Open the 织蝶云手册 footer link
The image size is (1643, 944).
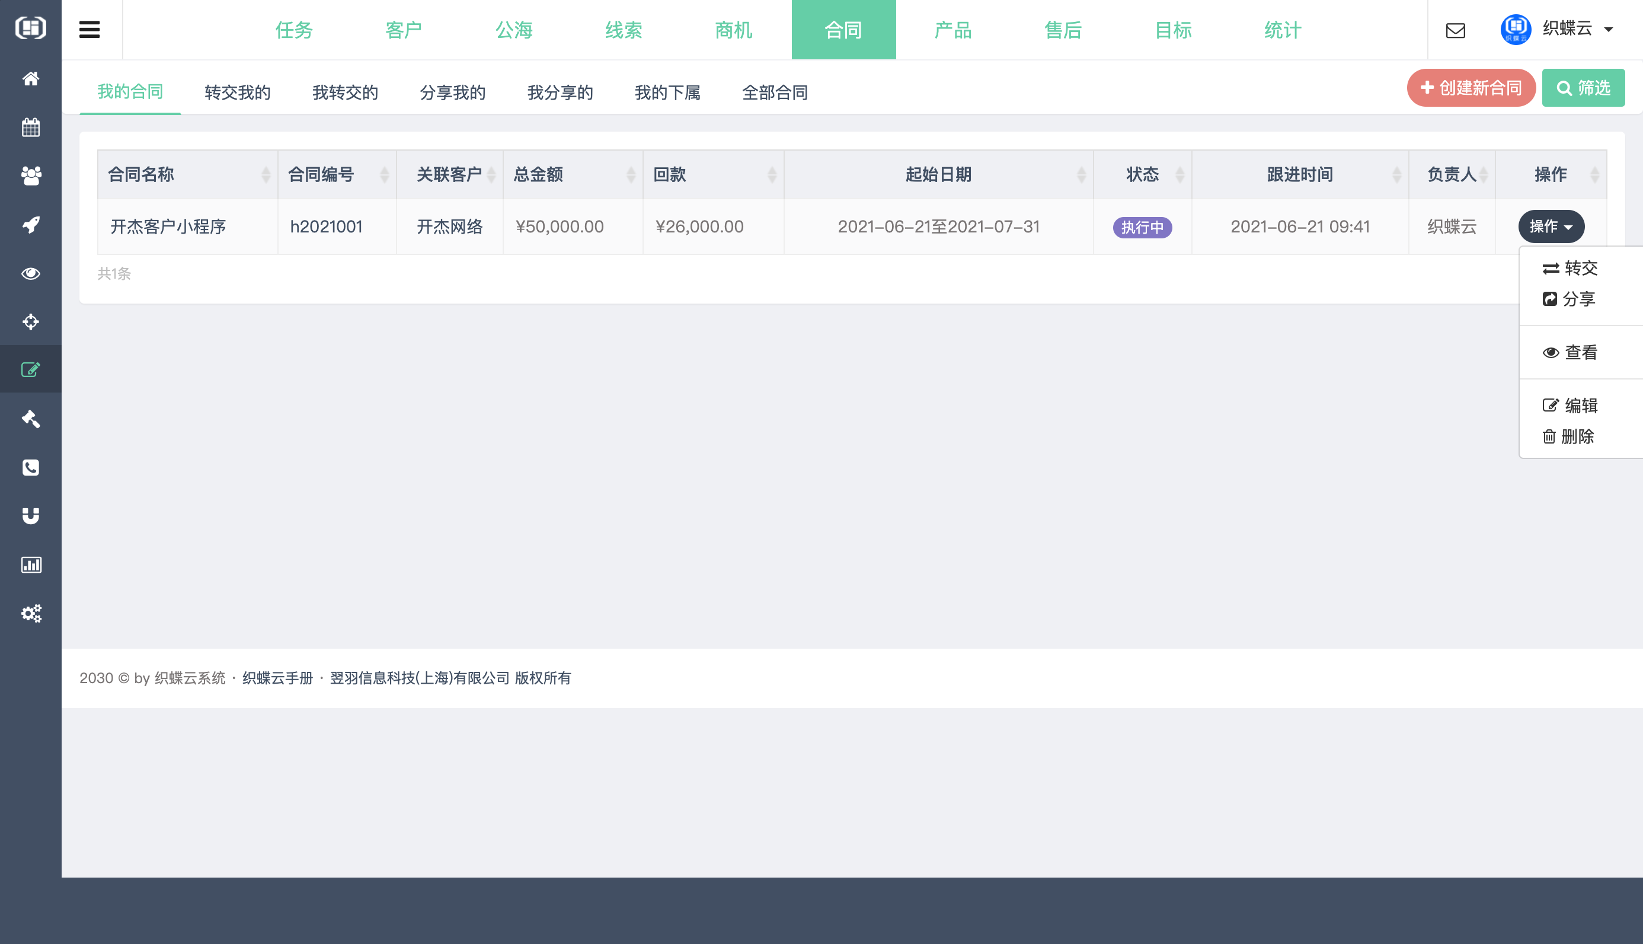tap(277, 678)
